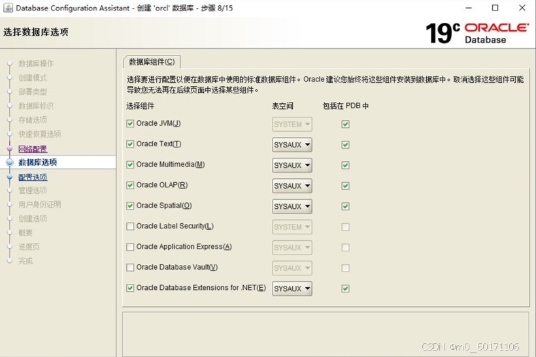
Task: Click the 部署类型 step in sidebar
Action: [x=33, y=92]
